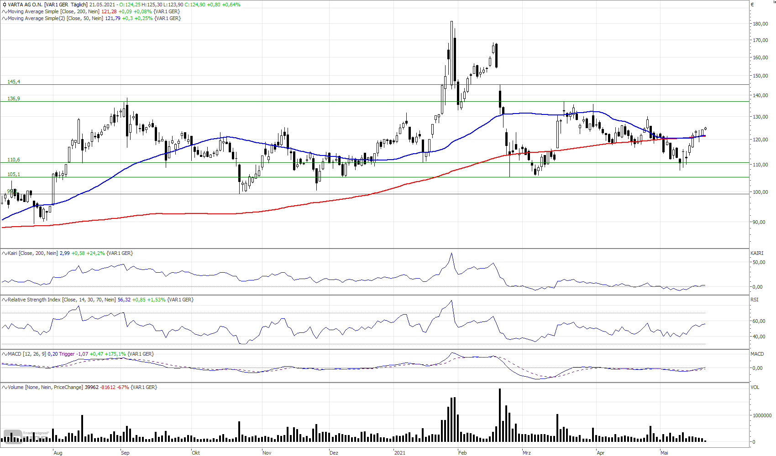This screenshot has width=776, height=456.
Task: Click the Feb label on the time axis
Action: (462, 453)
